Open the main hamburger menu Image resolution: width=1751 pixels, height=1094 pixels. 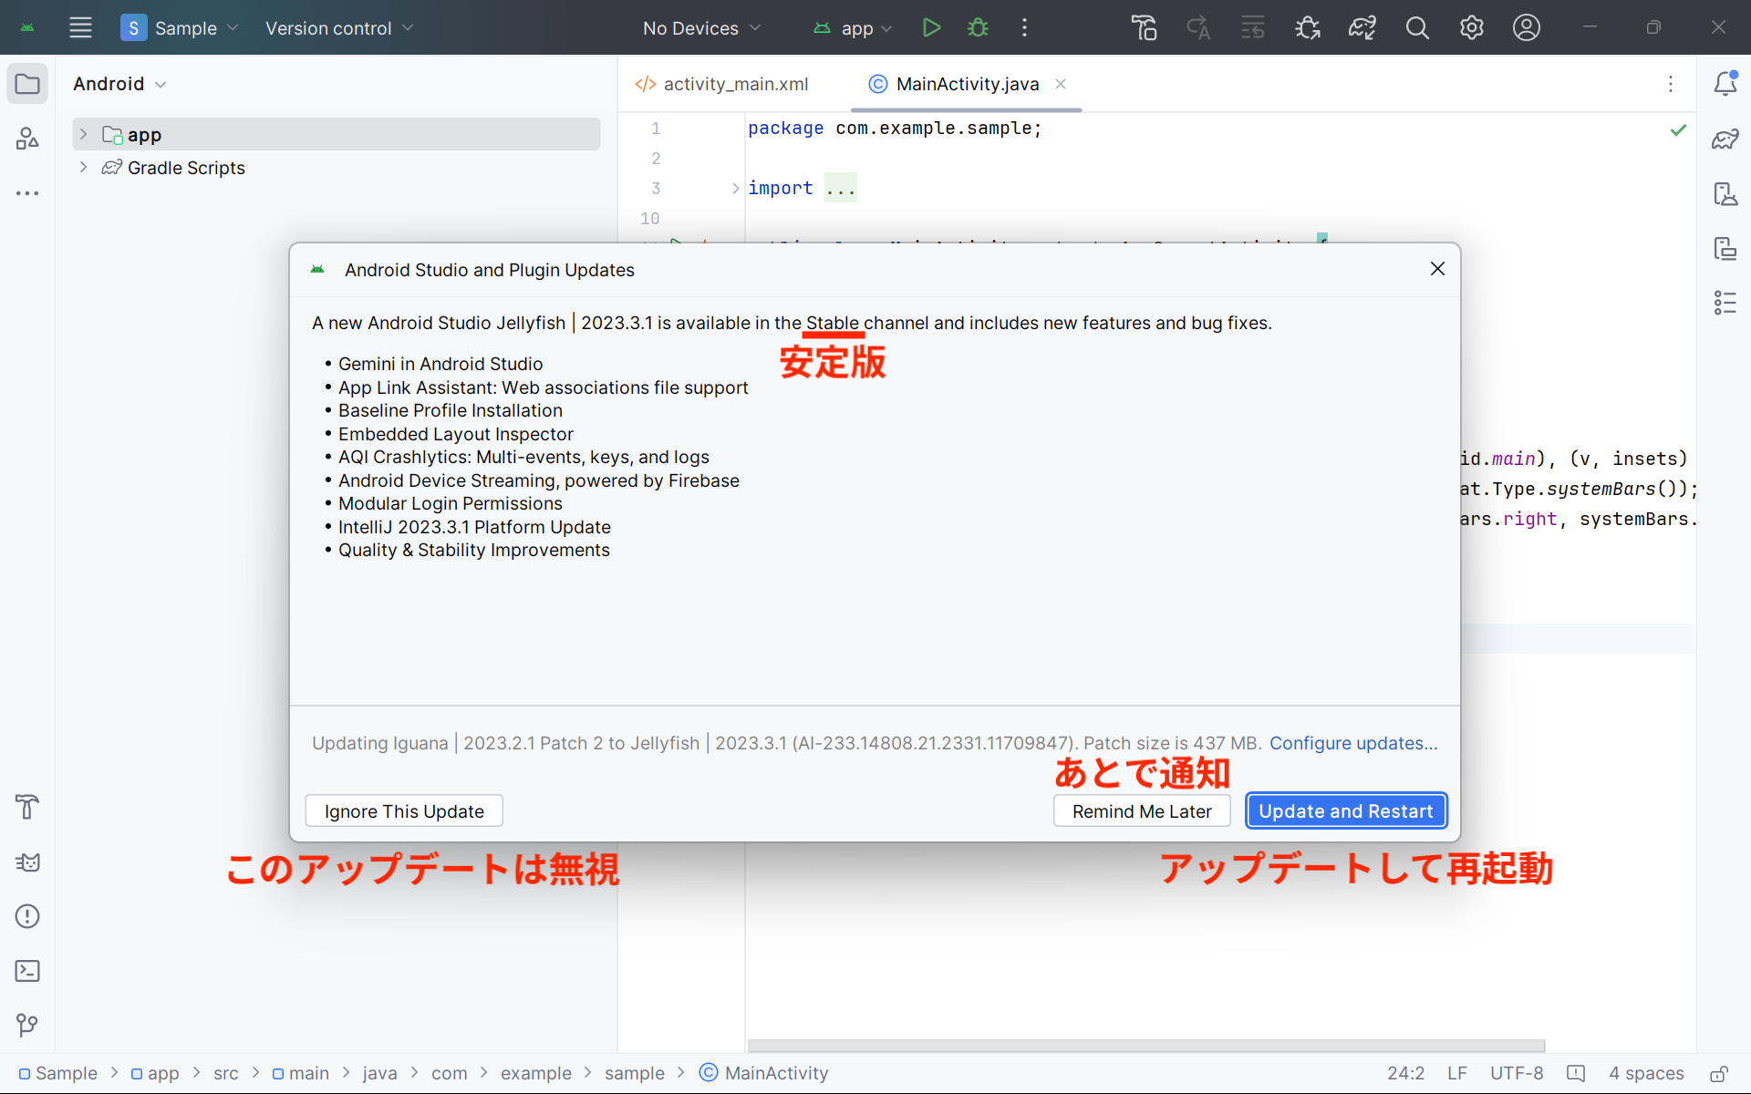click(80, 27)
